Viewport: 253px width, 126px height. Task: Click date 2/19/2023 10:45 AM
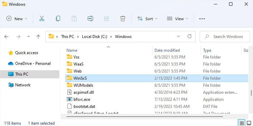coord(172,107)
